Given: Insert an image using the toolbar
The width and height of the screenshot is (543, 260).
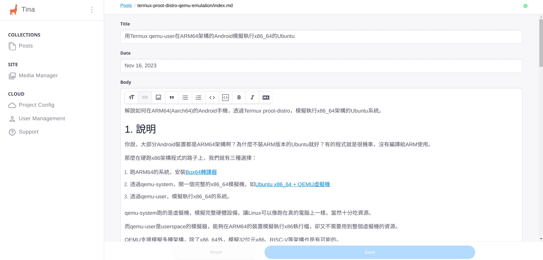Looking at the screenshot, I should click(158, 98).
